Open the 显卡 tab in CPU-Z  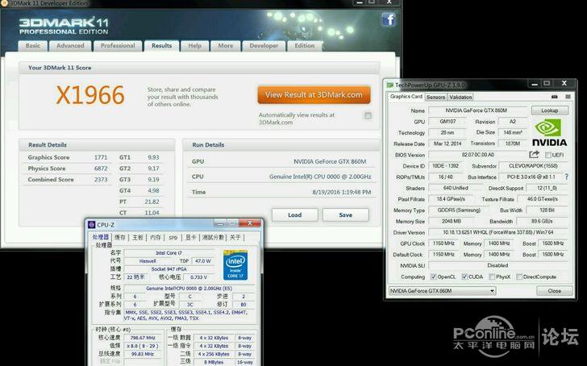tap(190, 238)
